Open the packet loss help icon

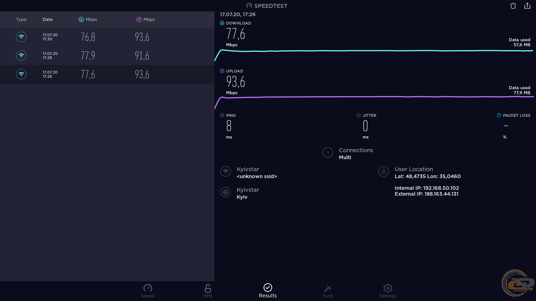pyautogui.click(x=499, y=115)
